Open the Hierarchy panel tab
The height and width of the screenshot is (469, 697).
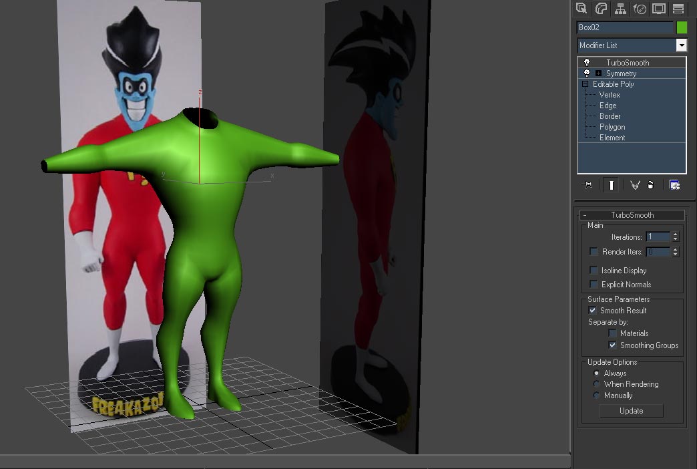pos(620,9)
